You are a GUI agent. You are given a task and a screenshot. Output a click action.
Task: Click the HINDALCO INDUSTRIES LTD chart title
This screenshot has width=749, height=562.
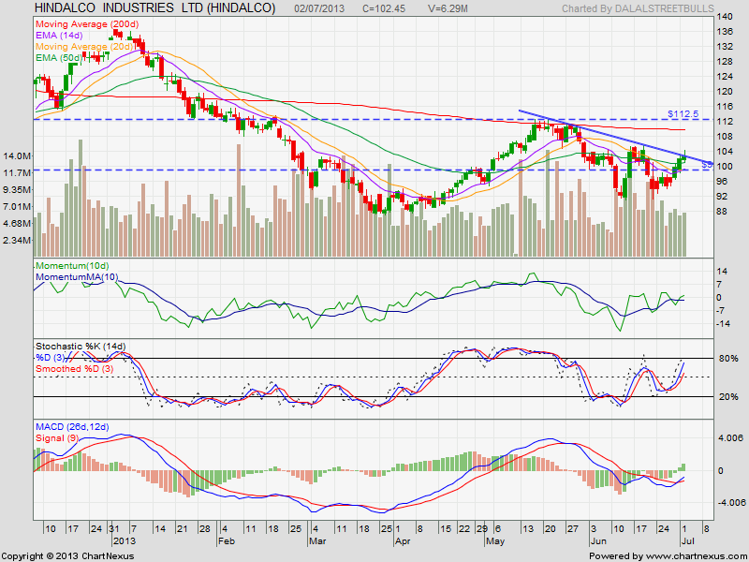155,7
